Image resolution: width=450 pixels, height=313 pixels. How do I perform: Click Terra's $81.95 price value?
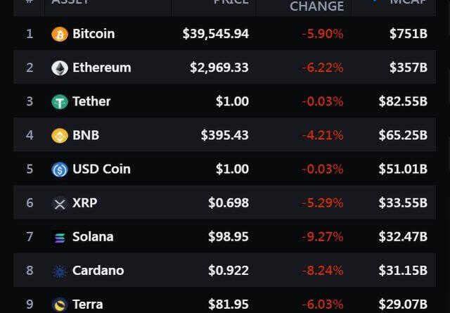click(228, 304)
